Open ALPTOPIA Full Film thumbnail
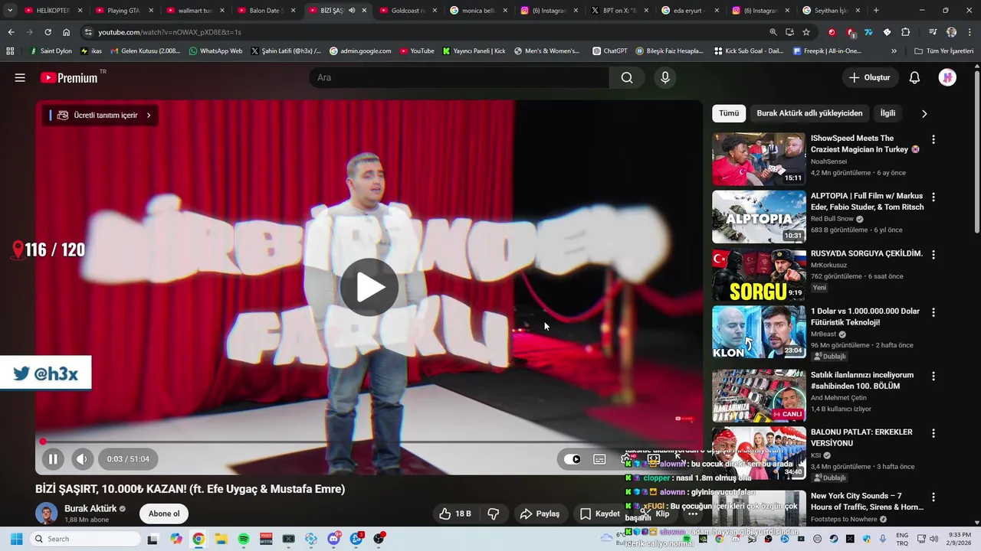 click(759, 217)
